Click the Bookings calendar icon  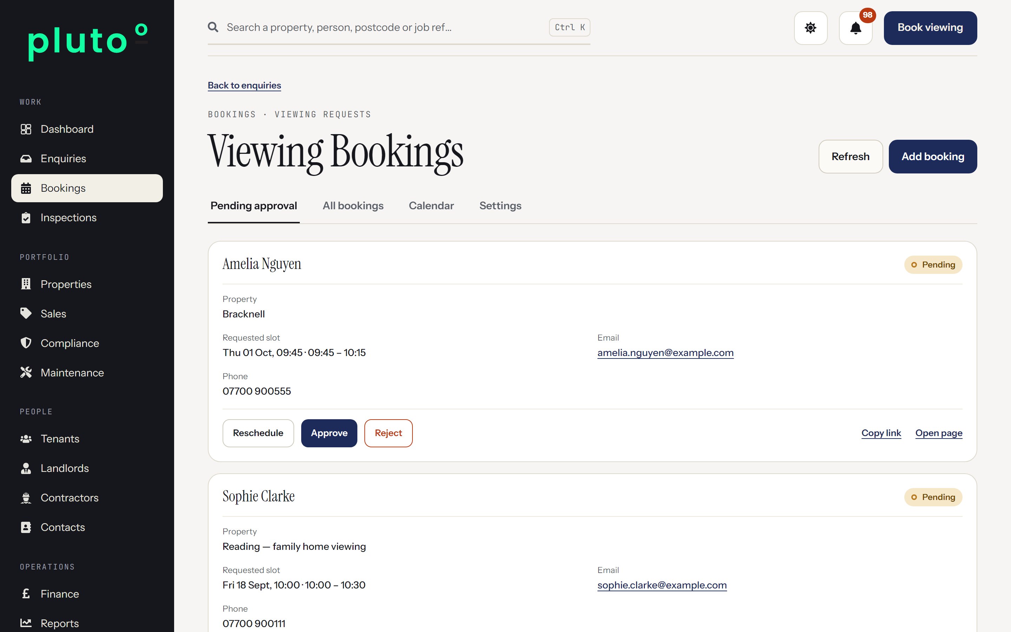(26, 188)
